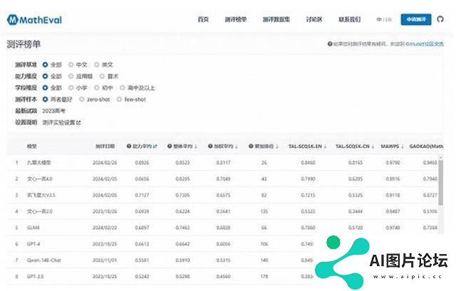Open the 测评实验设置 link
The width and height of the screenshot is (456, 291).
58,122
